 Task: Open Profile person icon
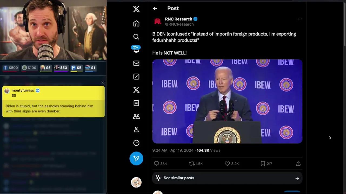136,129
